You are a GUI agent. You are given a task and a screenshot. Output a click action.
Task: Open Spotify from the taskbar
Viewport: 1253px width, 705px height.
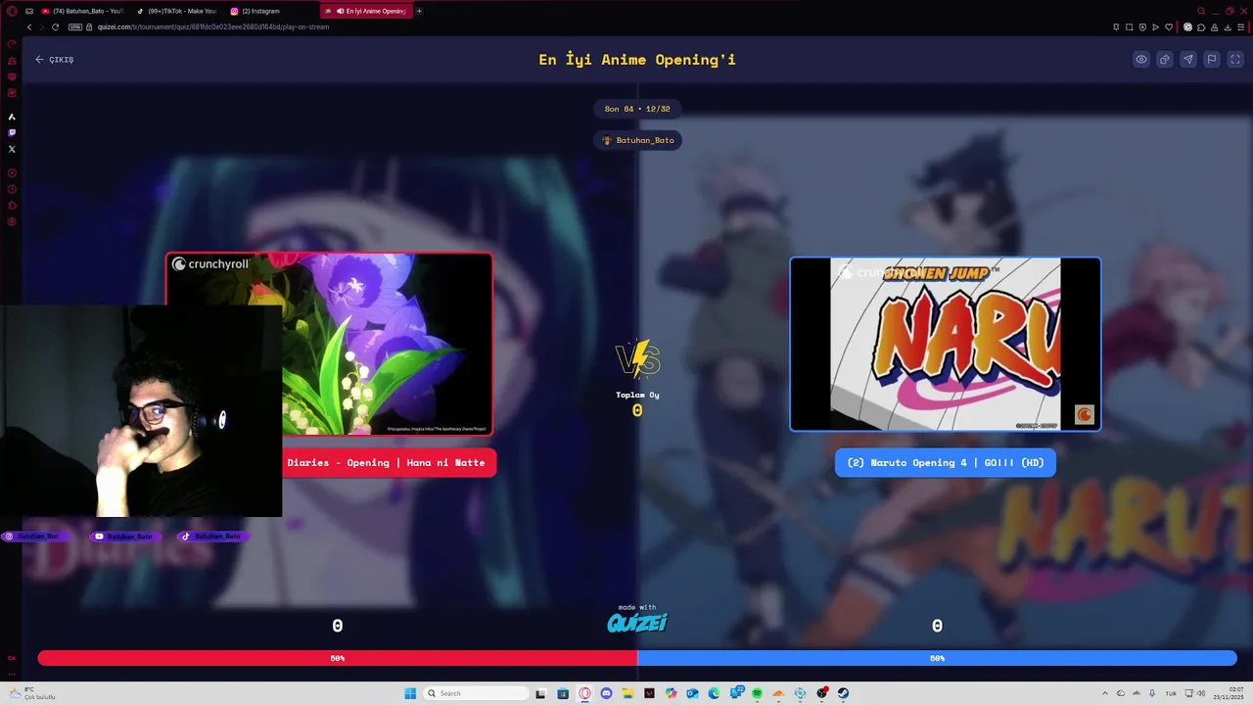757,693
